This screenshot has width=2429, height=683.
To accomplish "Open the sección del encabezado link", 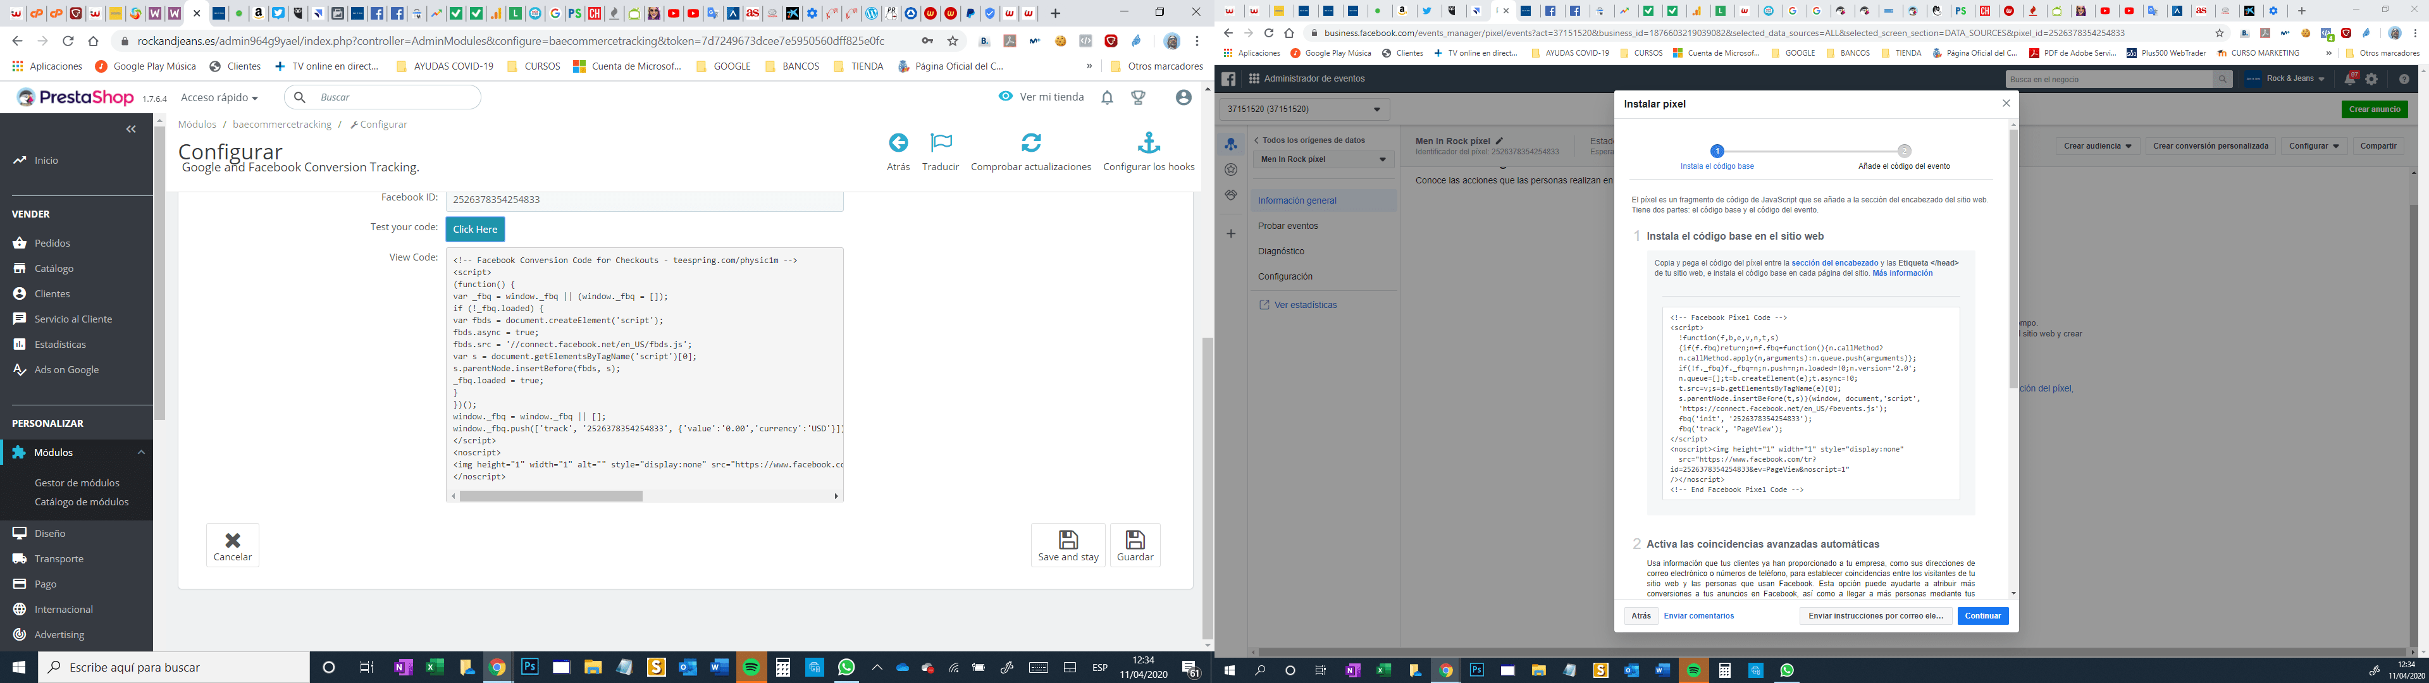I will point(1835,263).
